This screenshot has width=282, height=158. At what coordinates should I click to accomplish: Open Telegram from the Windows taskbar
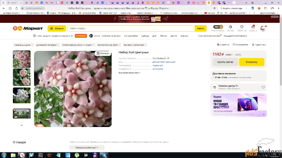(104, 155)
